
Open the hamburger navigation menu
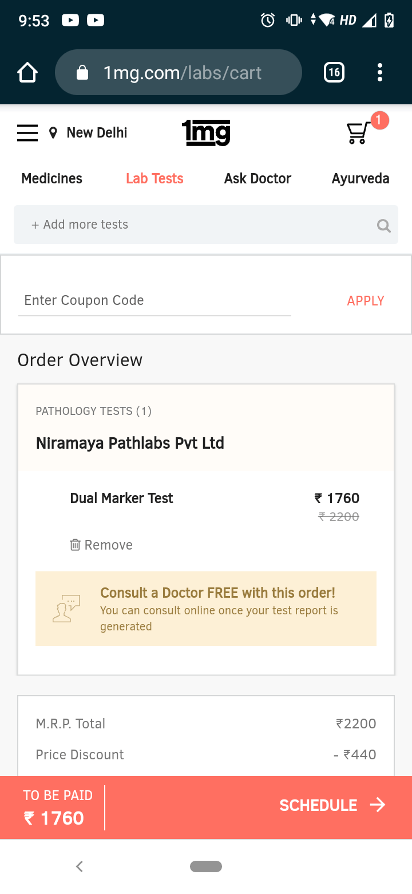click(x=27, y=133)
